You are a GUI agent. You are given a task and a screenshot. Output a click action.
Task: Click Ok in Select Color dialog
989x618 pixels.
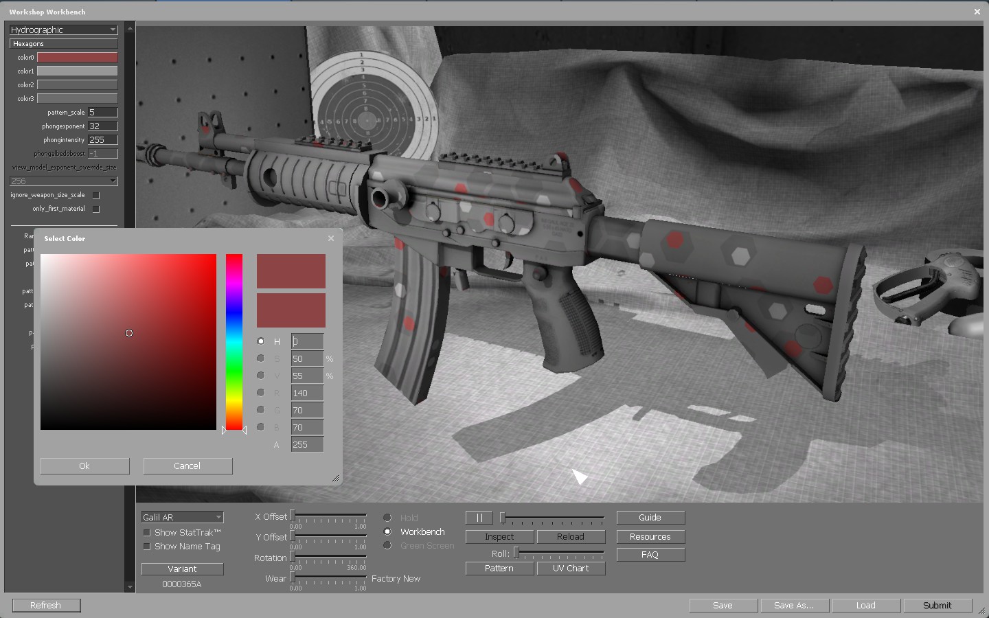(x=84, y=466)
